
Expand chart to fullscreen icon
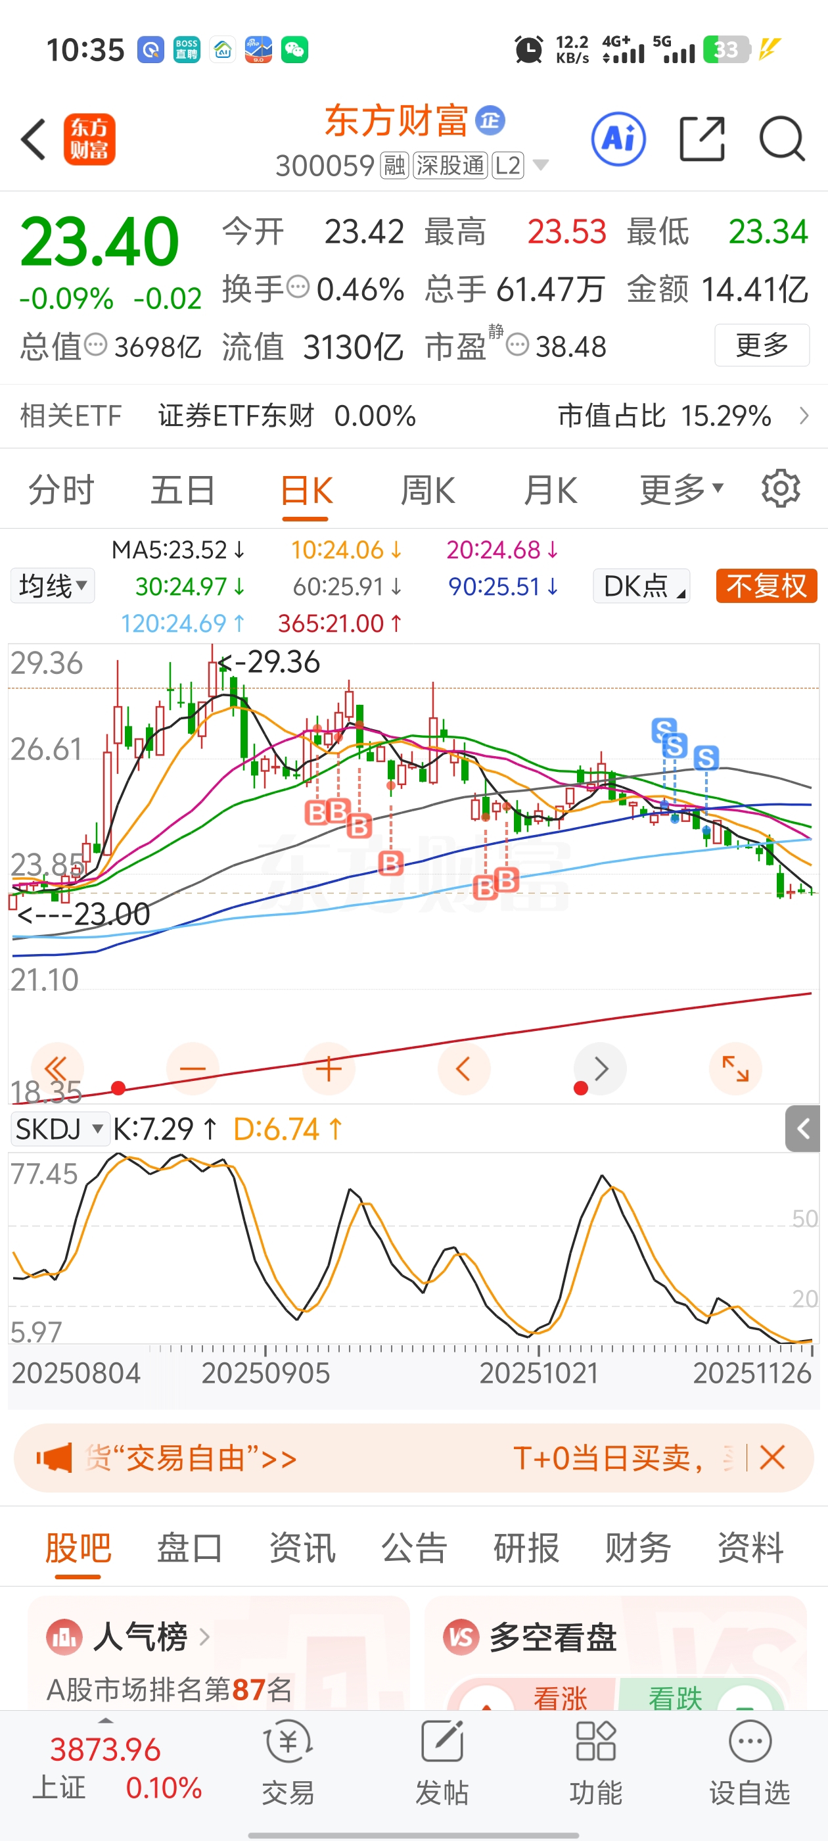tap(735, 1069)
